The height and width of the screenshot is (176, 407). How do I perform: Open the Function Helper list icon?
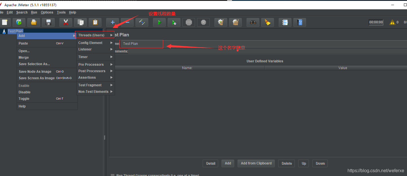pos(285,22)
